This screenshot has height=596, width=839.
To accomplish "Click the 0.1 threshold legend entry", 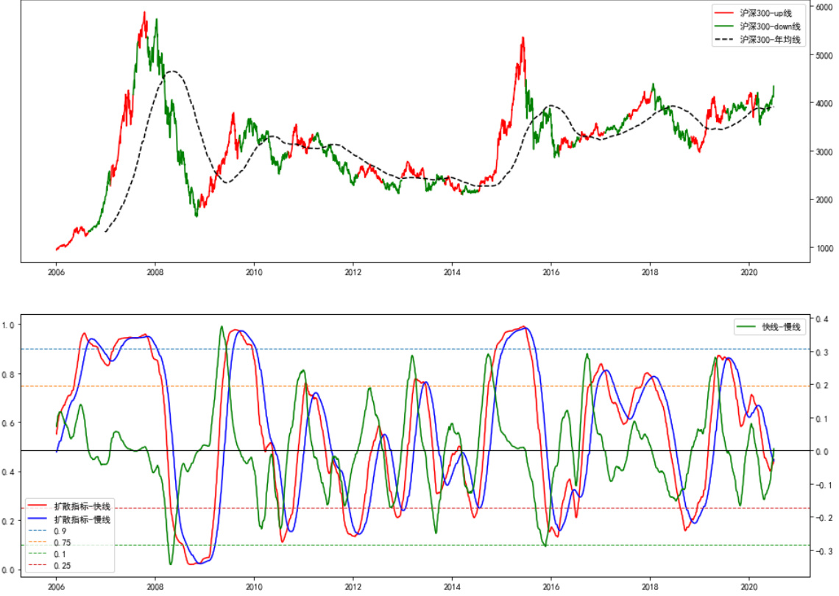I will coord(59,555).
